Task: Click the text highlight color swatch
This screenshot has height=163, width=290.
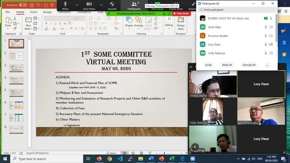Action: [46, 29]
